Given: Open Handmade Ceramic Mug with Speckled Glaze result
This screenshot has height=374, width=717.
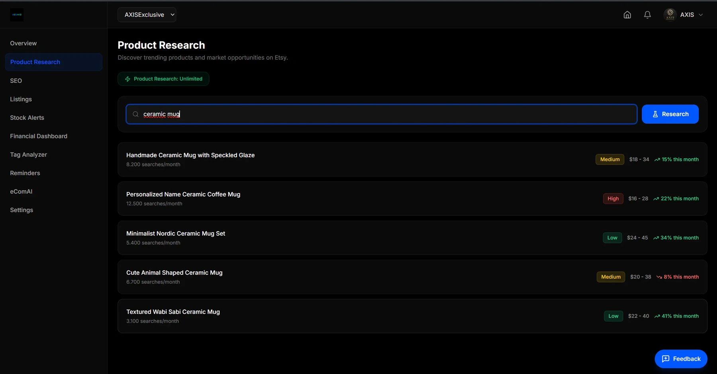Looking at the screenshot, I should click(x=412, y=160).
